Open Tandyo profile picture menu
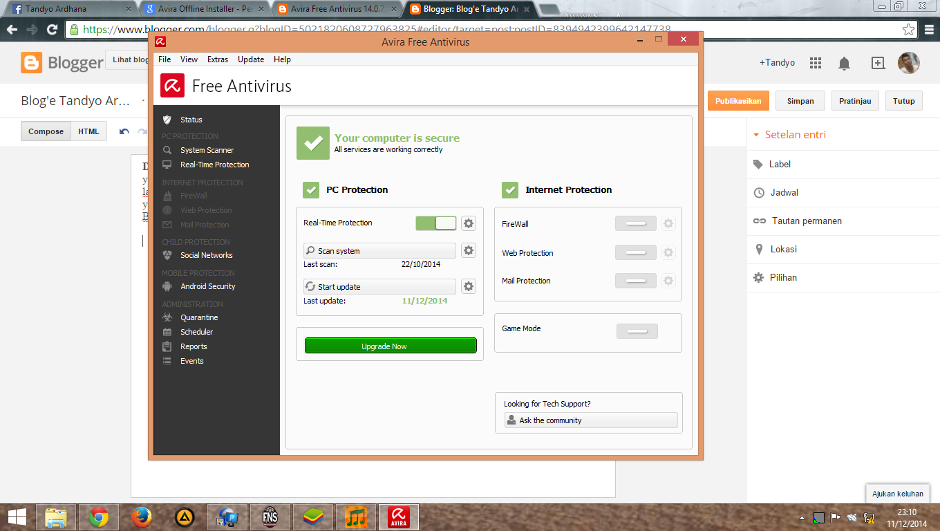 (909, 63)
